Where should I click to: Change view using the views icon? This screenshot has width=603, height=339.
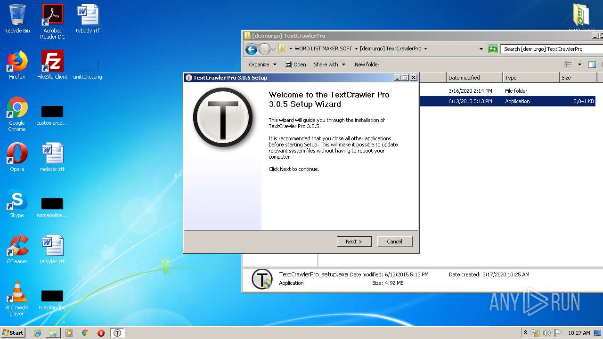click(568, 65)
